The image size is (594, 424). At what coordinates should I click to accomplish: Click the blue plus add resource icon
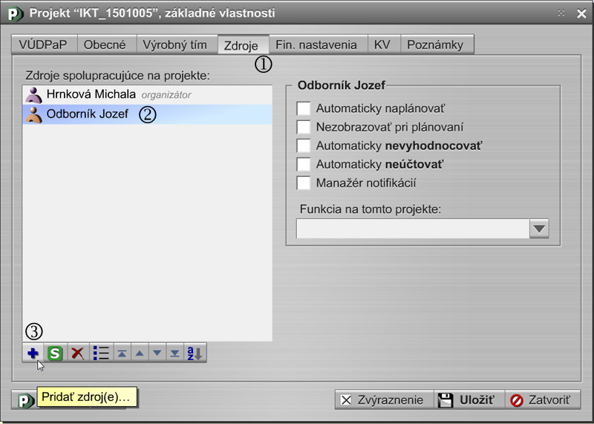click(33, 353)
